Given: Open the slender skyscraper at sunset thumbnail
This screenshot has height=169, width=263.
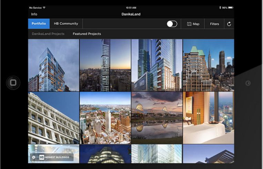Looking at the screenshot, I should pyautogui.click(x=105, y=65).
